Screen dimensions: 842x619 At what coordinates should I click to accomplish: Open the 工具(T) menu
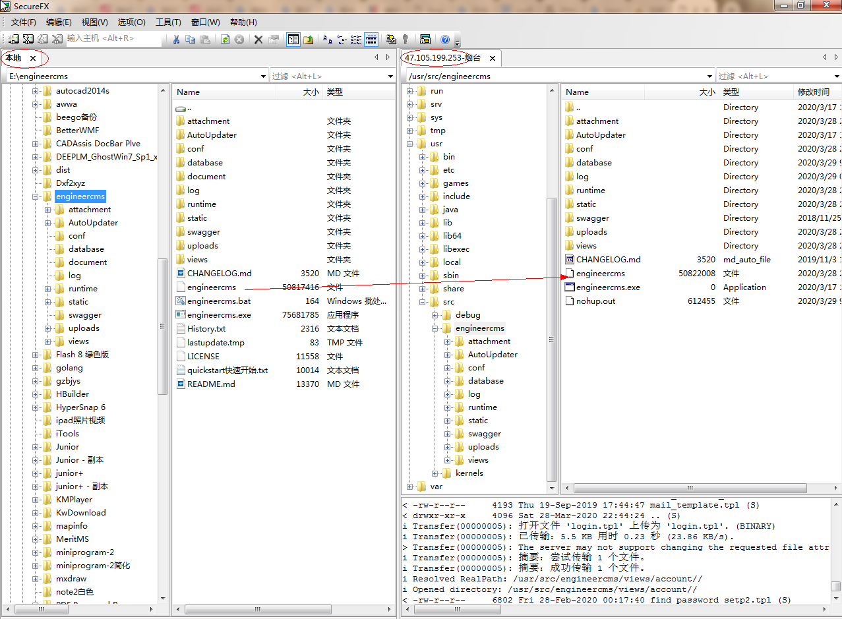[168, 22]
